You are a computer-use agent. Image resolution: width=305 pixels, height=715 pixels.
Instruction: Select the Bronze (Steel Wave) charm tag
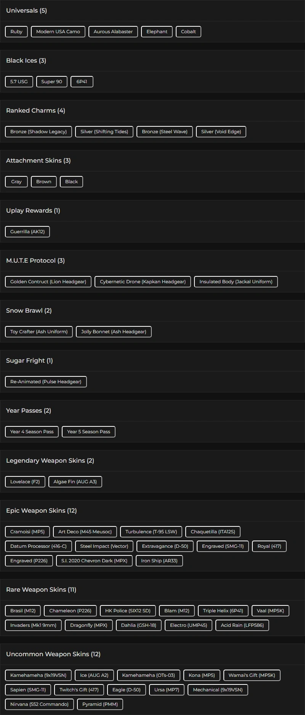[165, 132]
